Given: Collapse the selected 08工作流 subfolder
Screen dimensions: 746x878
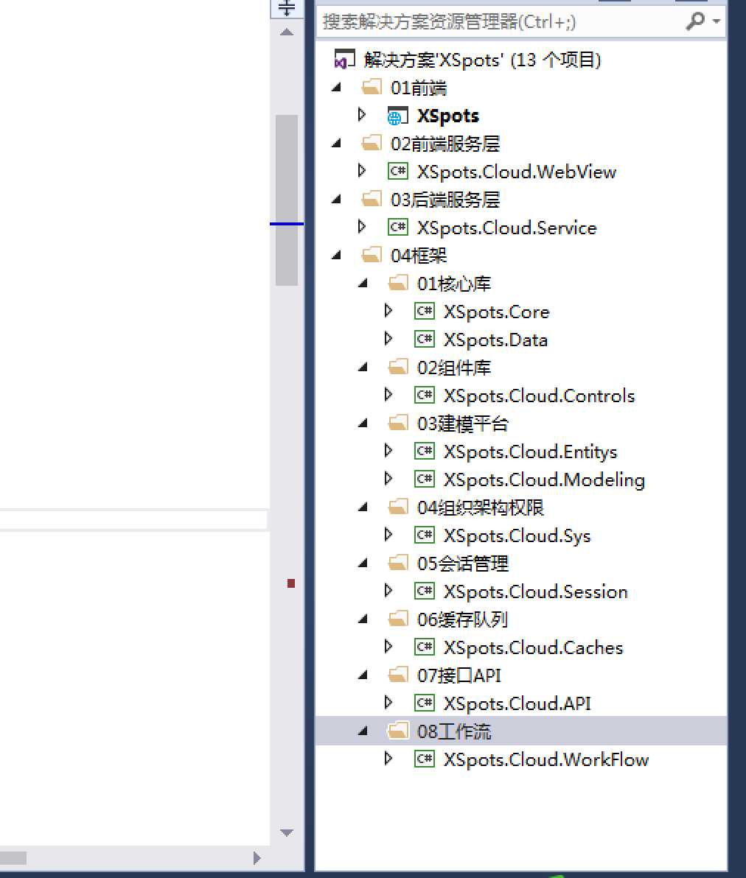Looking at the screenshot, I should pos(363,731).
